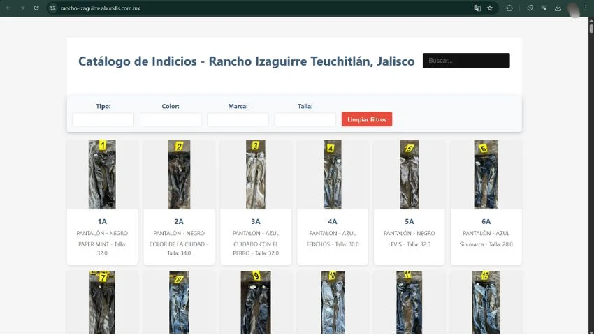The image size is (594, 335).
Task: Expand the Talla filter dropdown
Action: click(305, 119)
